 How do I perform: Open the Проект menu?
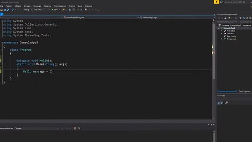click(x=9, y=6)
